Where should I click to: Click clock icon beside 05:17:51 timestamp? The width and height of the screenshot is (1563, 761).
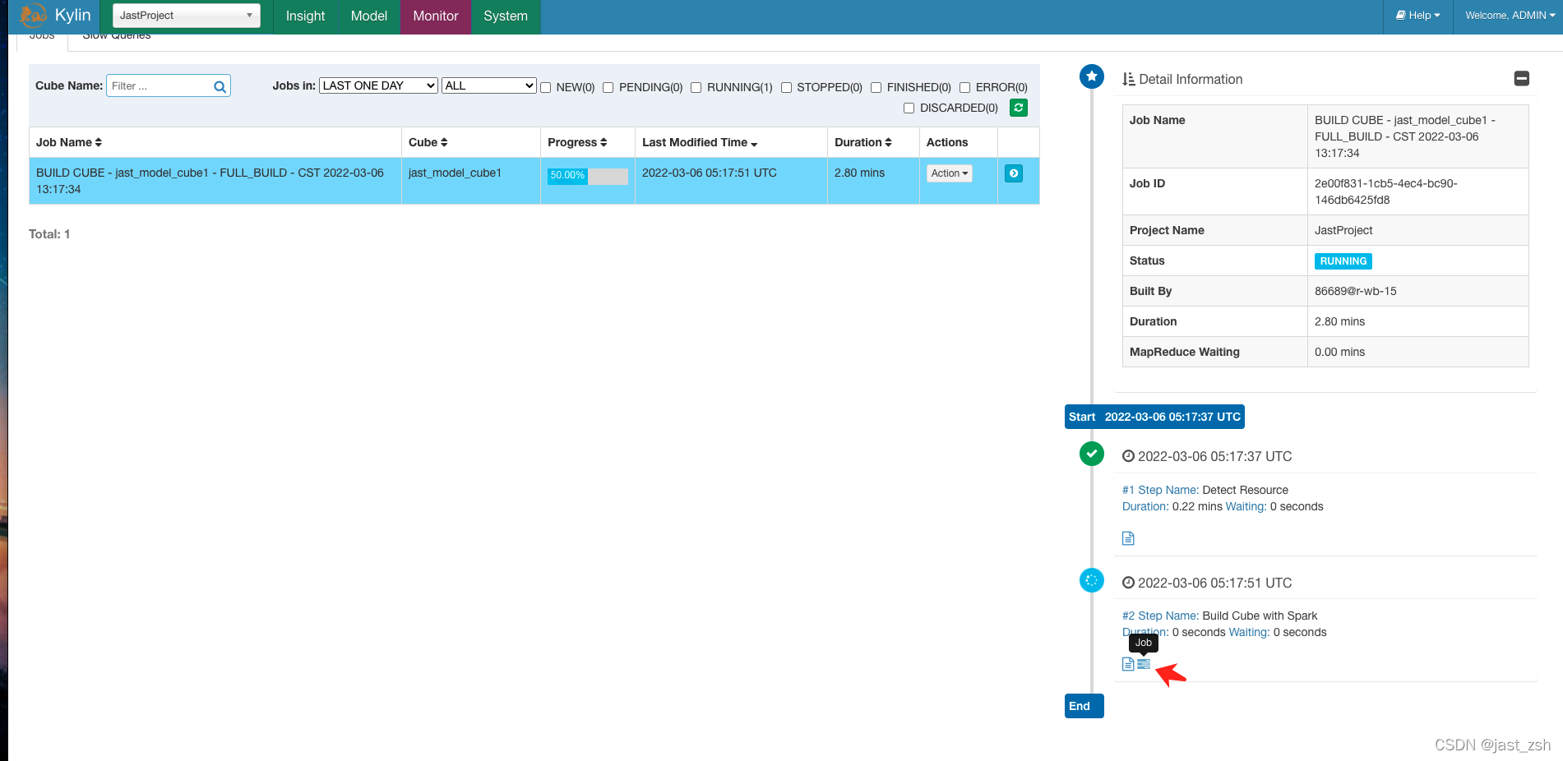[x=1128, y=583]
